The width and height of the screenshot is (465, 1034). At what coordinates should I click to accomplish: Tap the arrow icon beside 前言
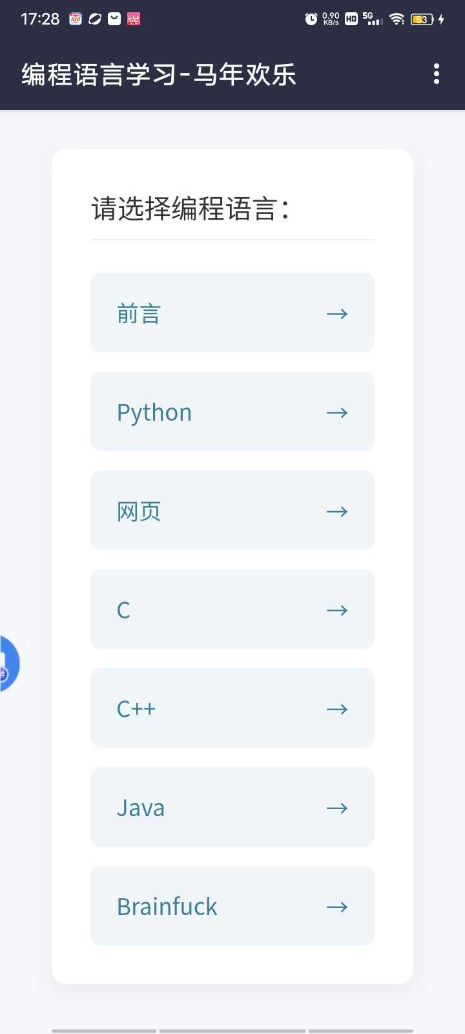pyautogui.click(x=337, y=314)
